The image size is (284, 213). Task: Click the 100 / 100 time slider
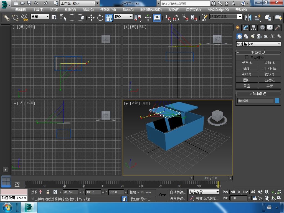pyautogui.click(x=211, y=178)
